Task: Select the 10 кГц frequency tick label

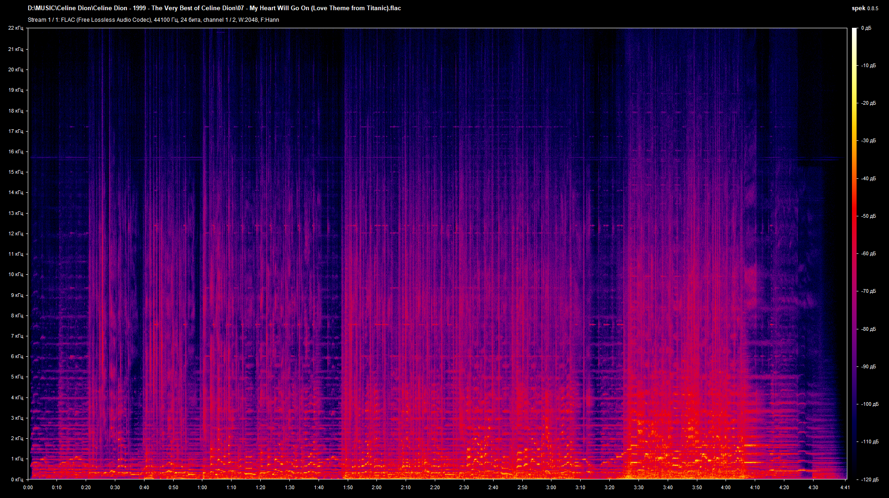Action: tap(16, 274)
